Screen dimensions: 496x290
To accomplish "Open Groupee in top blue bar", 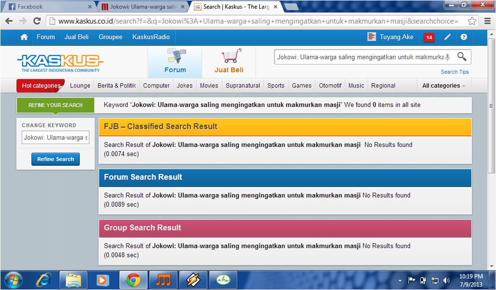I will (x=110, y=37).
